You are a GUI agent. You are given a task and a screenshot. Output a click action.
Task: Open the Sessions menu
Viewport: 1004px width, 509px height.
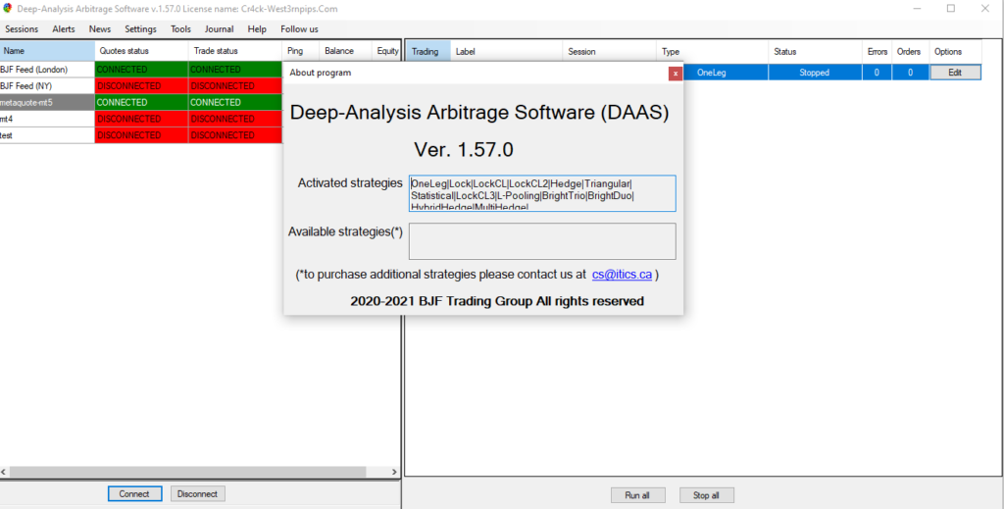22,29
